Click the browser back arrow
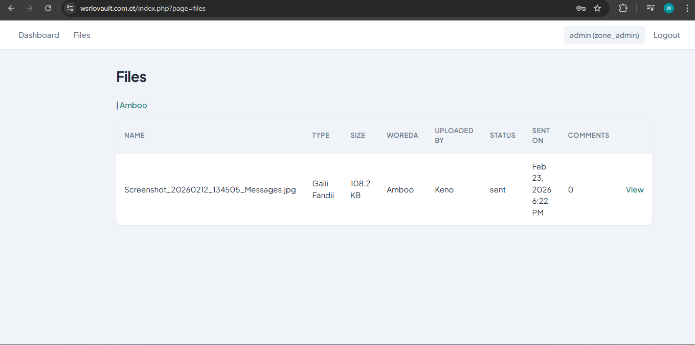 tap(11, 8)
